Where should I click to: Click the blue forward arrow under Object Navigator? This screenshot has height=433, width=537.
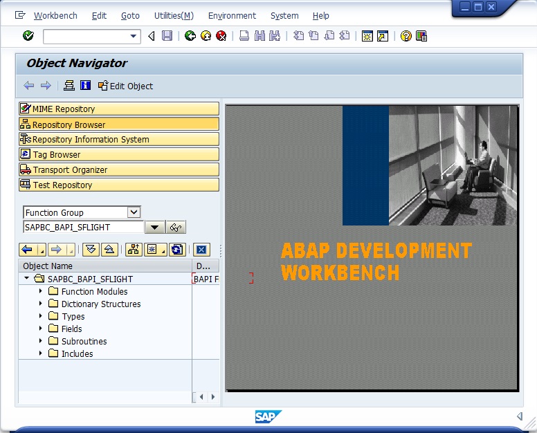point(46,86)
